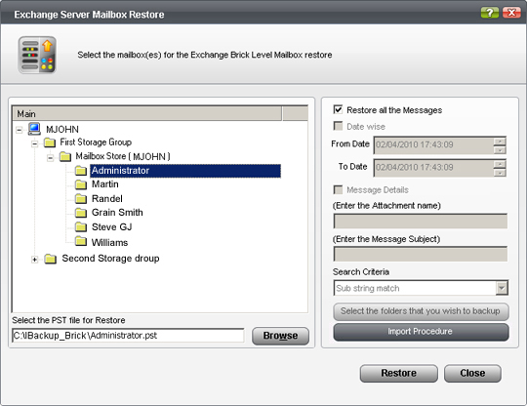Click the Attachment name input field
Viewport: 527px width, 406px height.
[420, 222]
